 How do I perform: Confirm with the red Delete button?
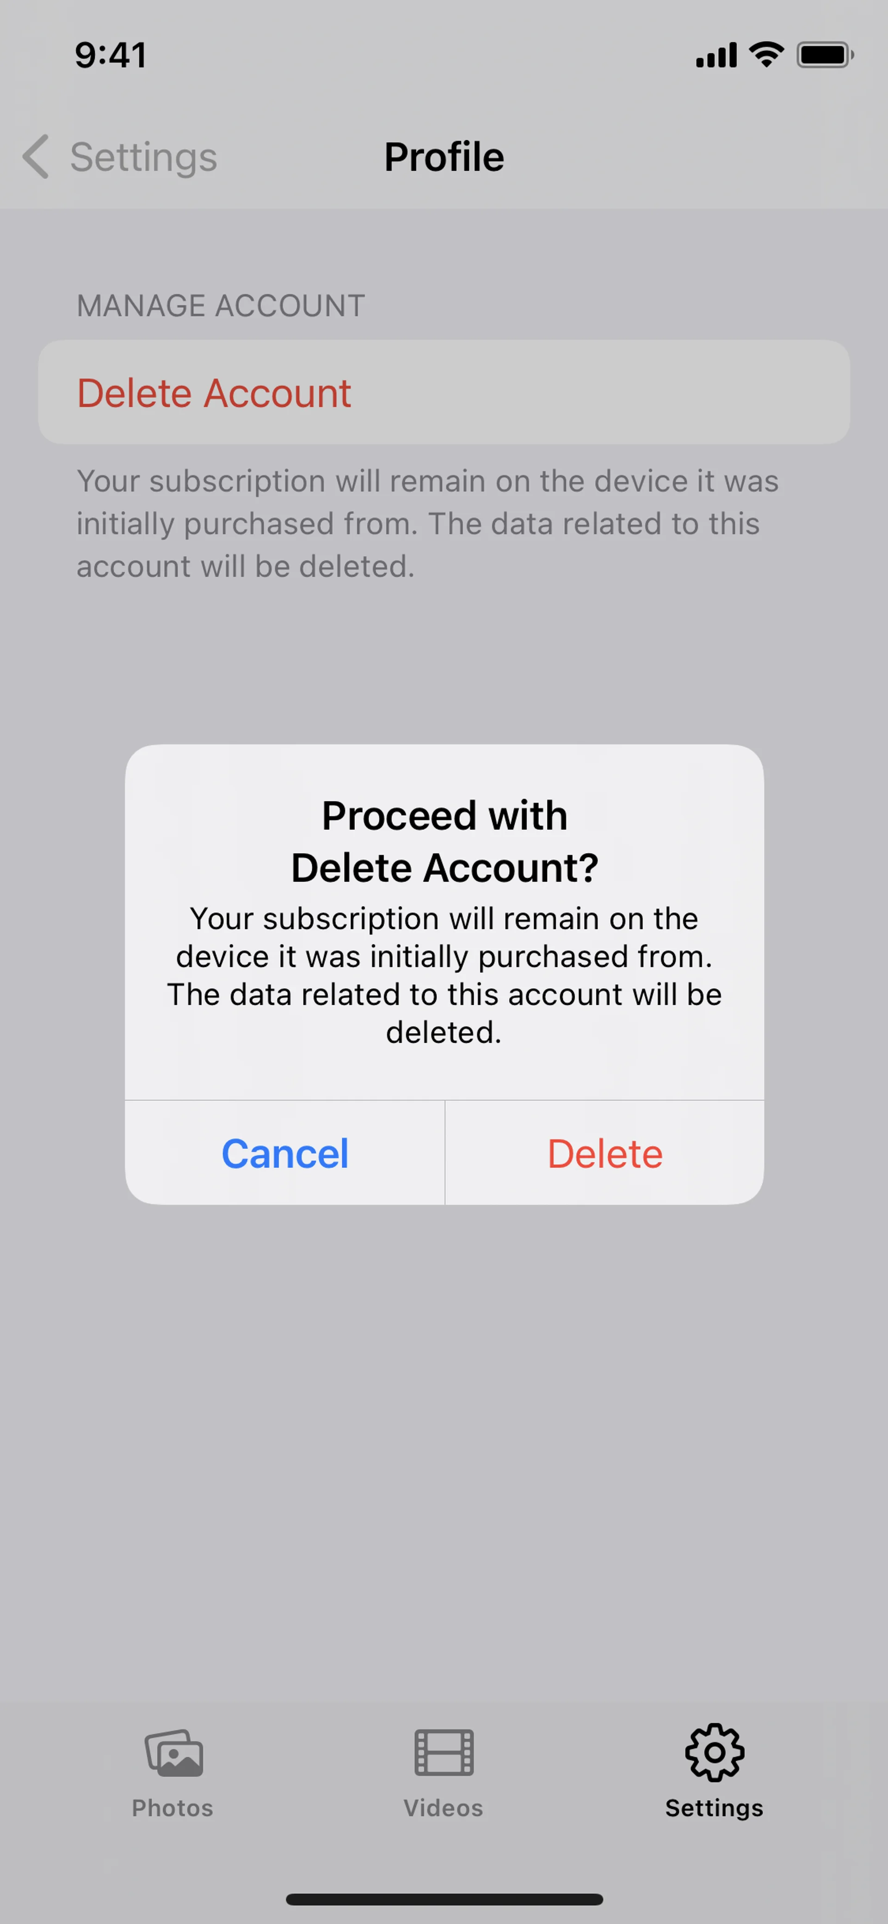[x=605, y=1153]
